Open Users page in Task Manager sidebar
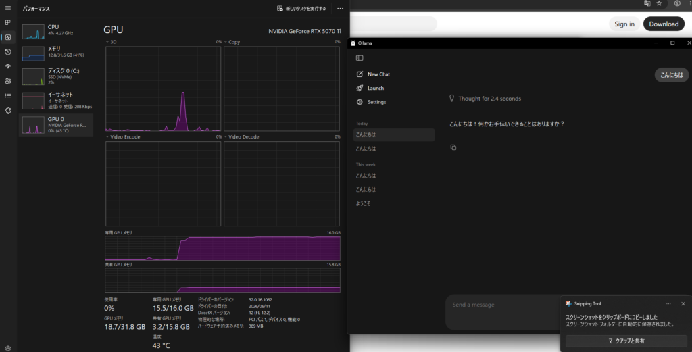The height and width of the screenshot is (352, 692). point(7,80)
